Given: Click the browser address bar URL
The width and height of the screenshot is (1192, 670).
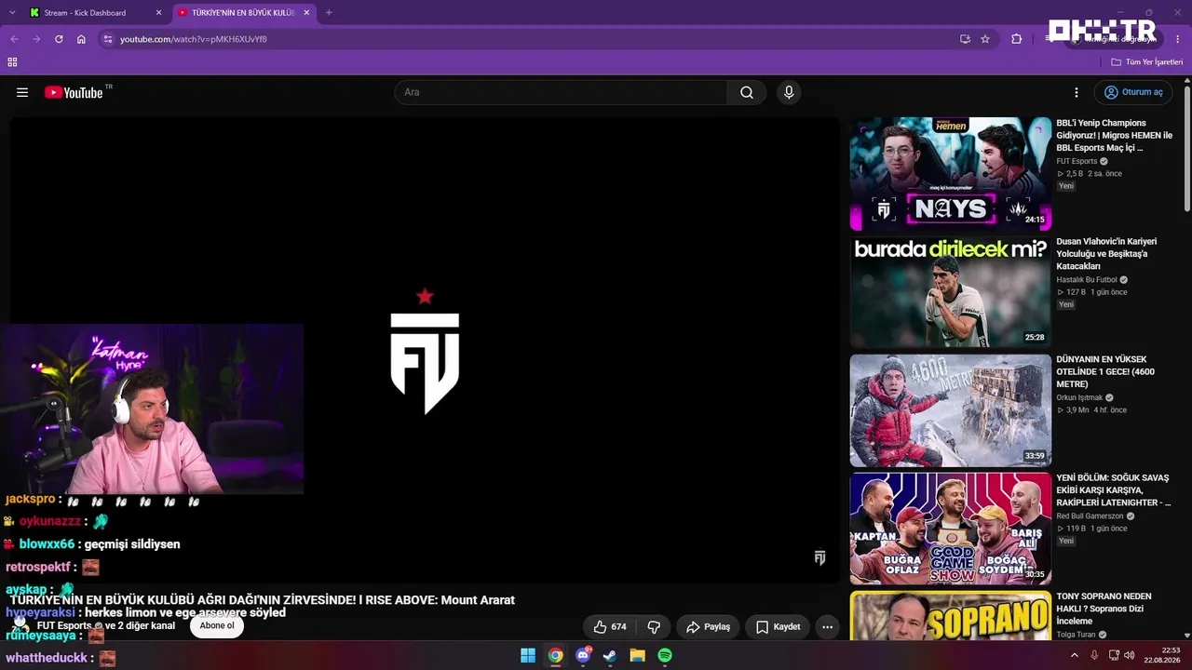Looking at the screenshot, I should pyautogui.click(x=194, y=39).
